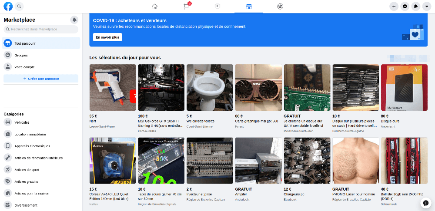Viewport: 435px width, 211px height.
Task: Click Créer une annonce button
Action: [41, 79]
